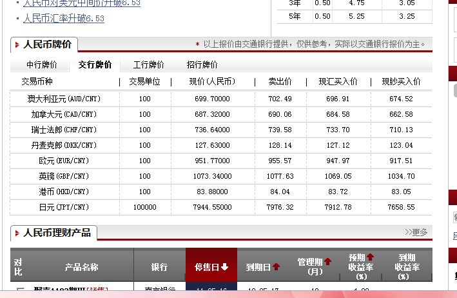Click the 日元 (JPY/CNY) currency row
The width and height of the screenshot is (457, 298).
[64, 207]
